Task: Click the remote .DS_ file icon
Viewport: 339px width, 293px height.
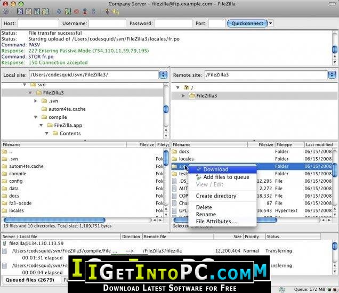Action: (174, 181)
